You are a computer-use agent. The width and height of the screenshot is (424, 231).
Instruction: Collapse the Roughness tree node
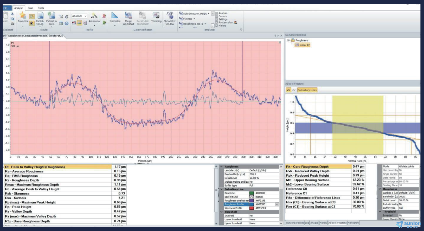tap(288, 40)
